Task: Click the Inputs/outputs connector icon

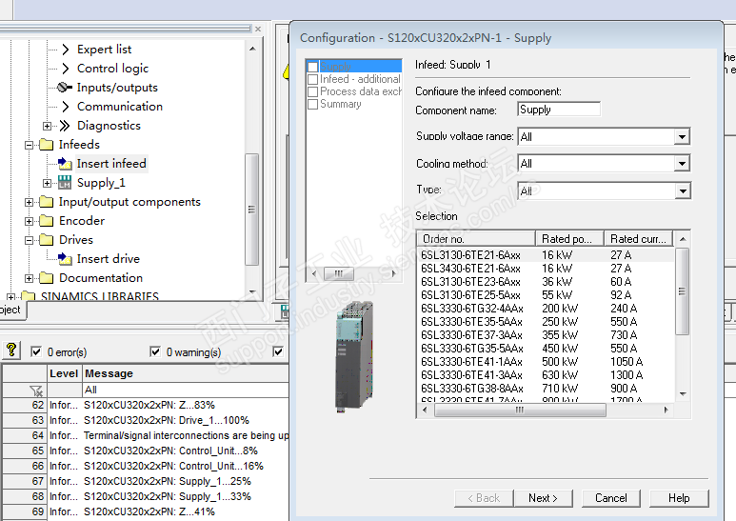Action: tap(65, 88)
